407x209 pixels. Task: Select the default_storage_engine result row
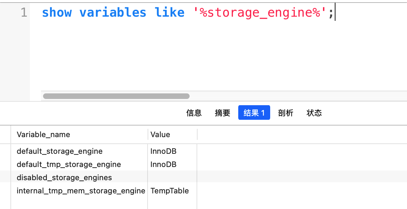pos(59,151)
